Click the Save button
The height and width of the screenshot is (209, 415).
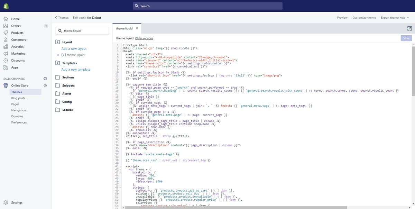coord(406,38)
